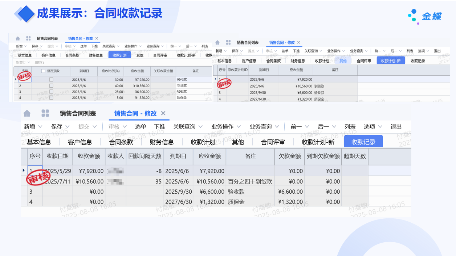This screenshot has width=456, height=256.
Task: Click the Kingdee 金蝶 logo
Action: pyautogui.click(x=425, y=16)
